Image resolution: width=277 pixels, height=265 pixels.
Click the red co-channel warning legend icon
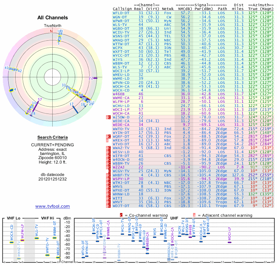click(x=122, y=215)
